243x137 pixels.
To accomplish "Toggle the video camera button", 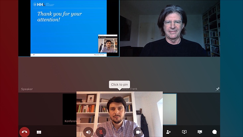I will [138, 132].
